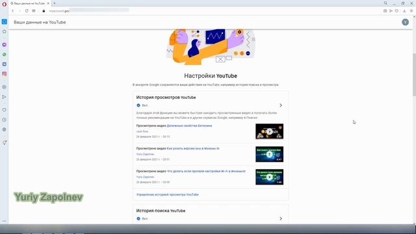Viewport: 416px width, 234px height.
Task: Open 'Управление историей просмотра YouTube' link
Action: pos(168,195)
